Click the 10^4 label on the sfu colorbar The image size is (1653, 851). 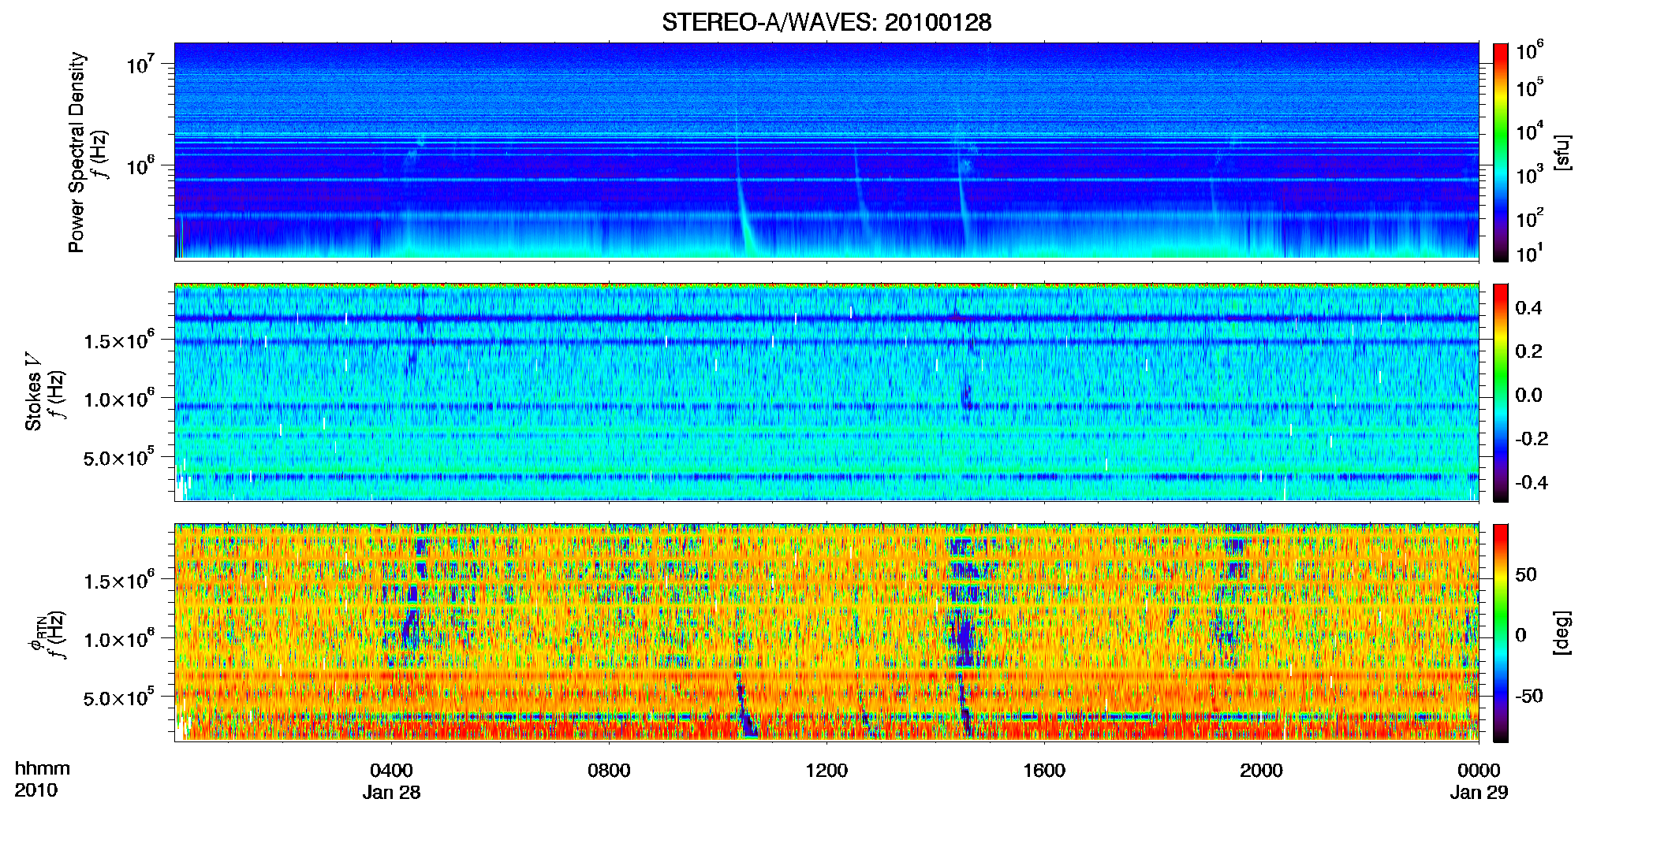tap(1529, 131)
